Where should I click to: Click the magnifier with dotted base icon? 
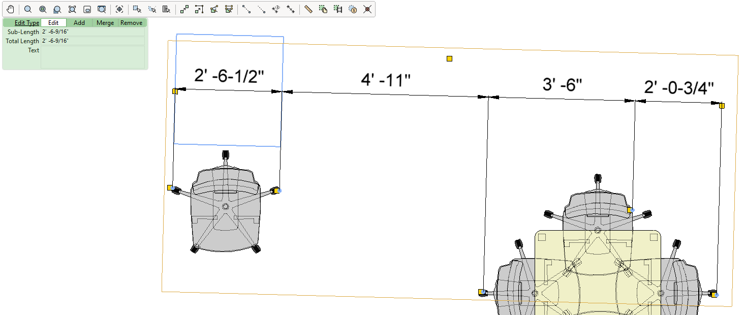[x=57, y=9]
